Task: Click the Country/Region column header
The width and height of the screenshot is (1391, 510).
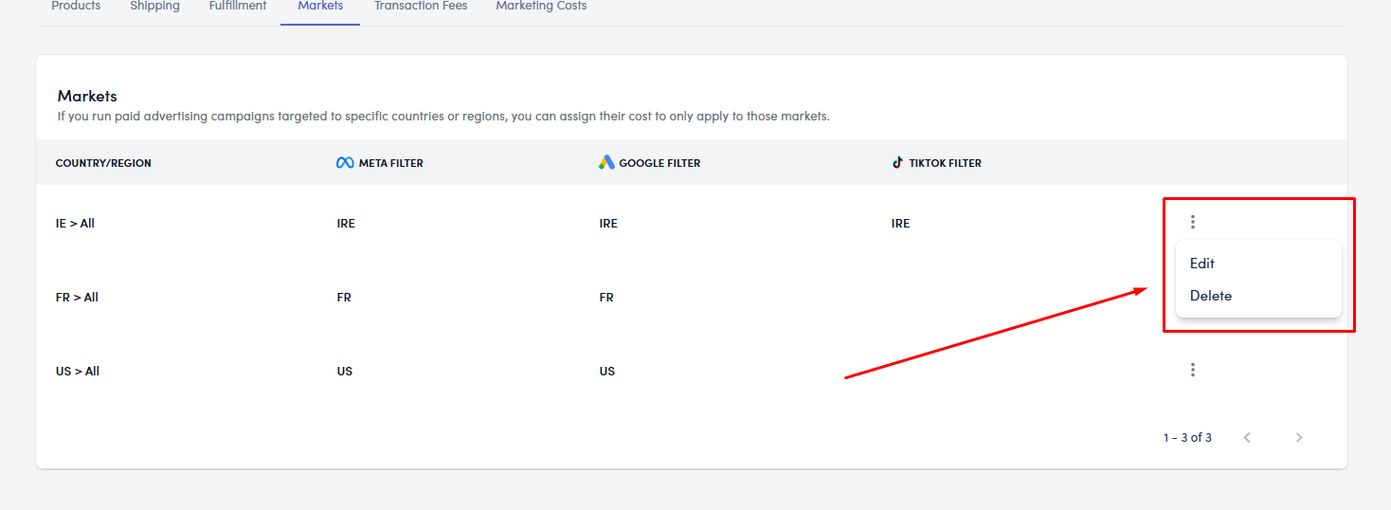Action: pos(103,163)
